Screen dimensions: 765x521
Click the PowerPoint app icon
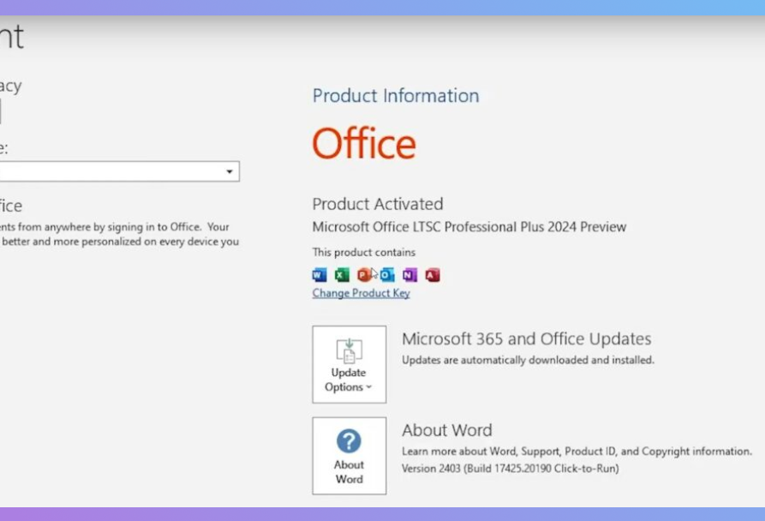coord(364,275)
